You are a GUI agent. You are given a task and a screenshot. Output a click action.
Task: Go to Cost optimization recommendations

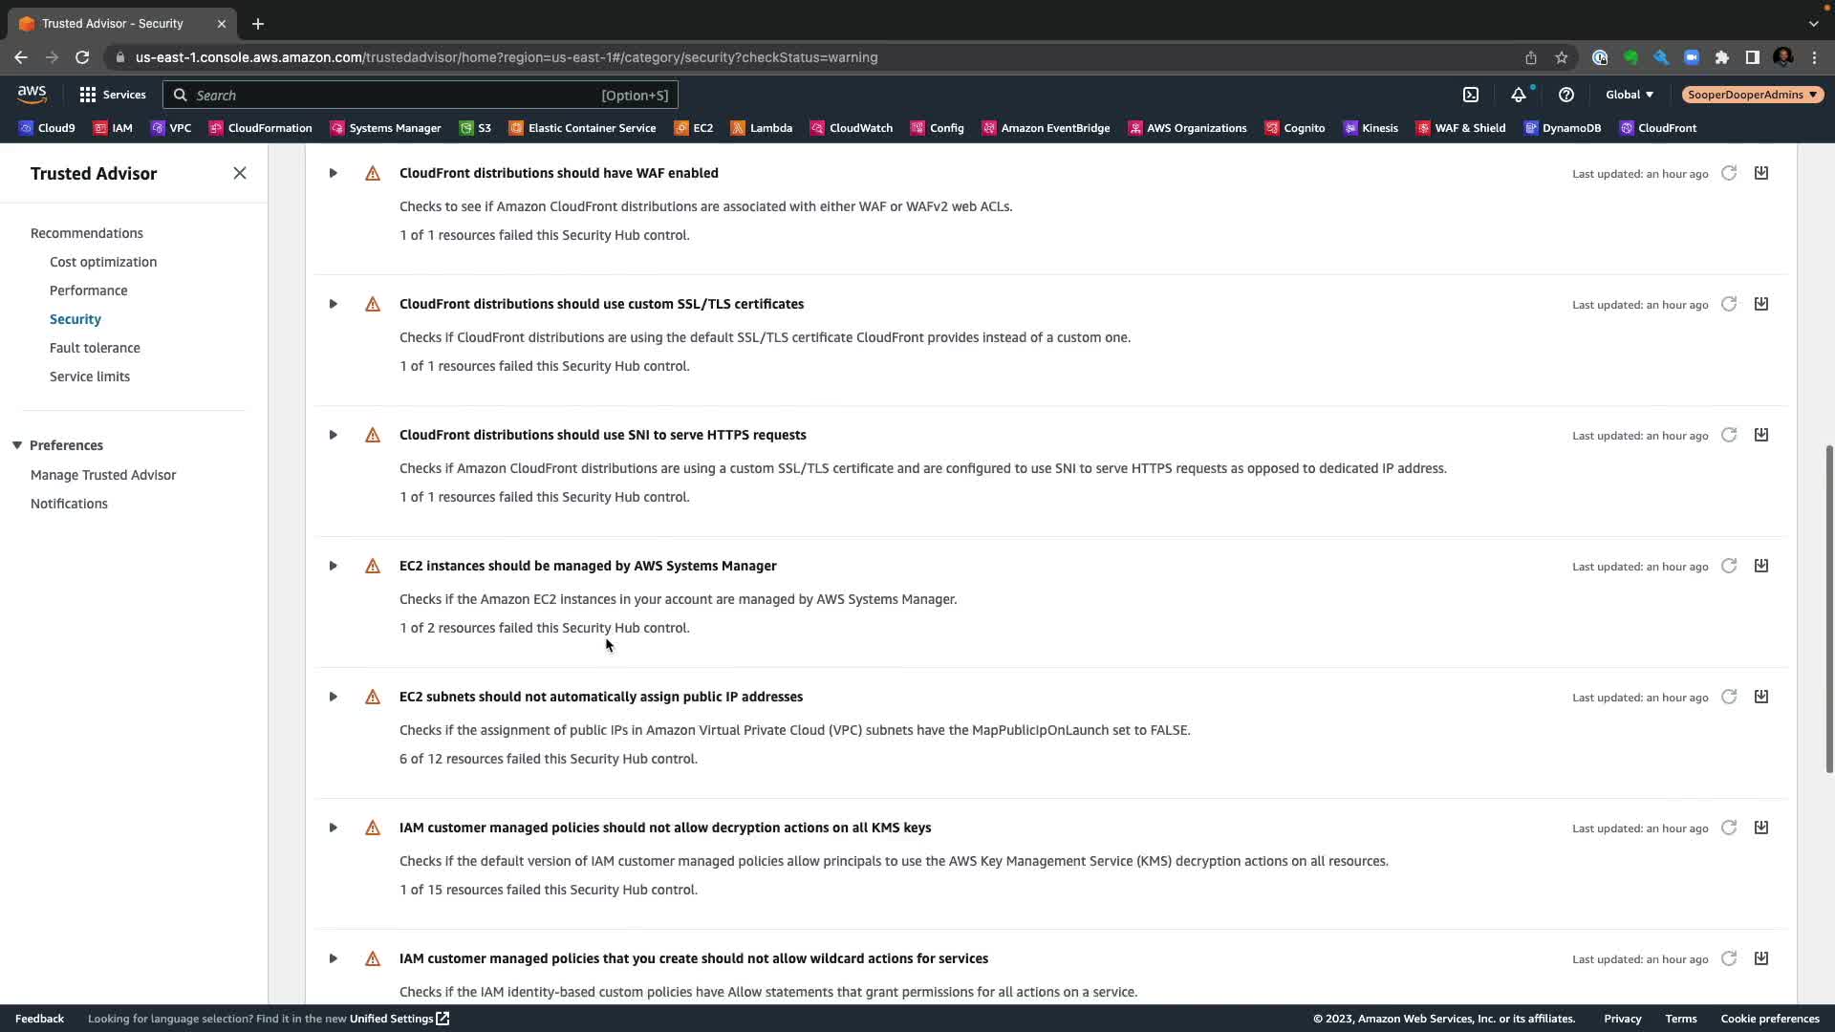click(x=103, y=262)
